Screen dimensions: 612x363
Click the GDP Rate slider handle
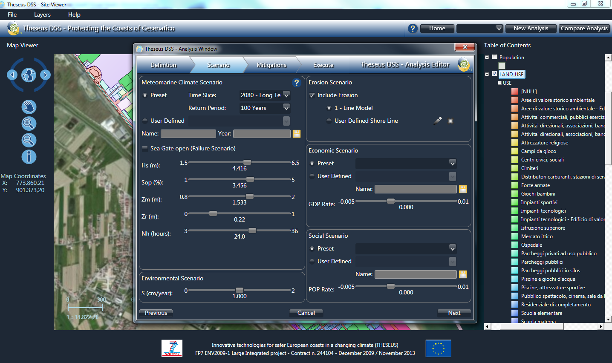[391, 201]
